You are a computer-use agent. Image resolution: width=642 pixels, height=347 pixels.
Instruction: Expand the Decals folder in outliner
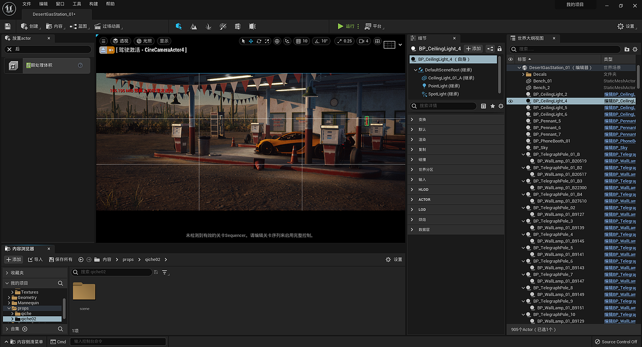click(x=523, y=75)
